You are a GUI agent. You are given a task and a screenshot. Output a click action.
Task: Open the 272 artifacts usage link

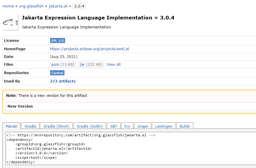(x=63, y=81)
